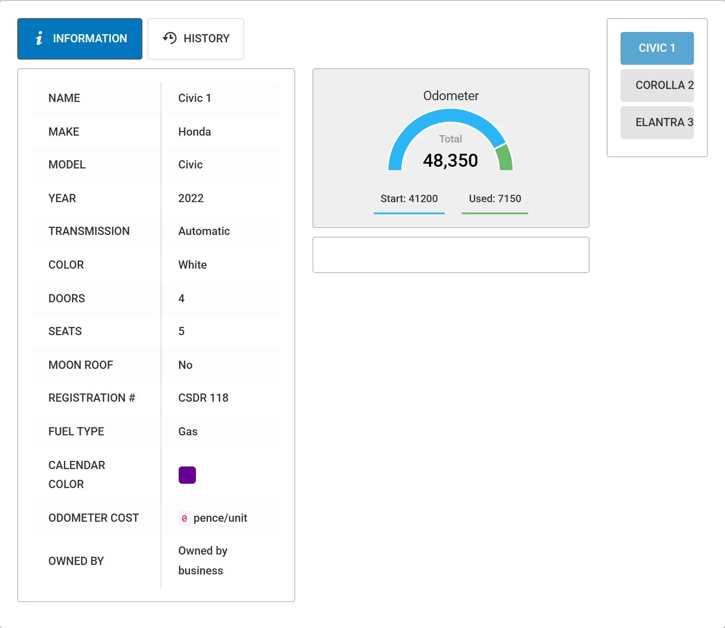This screenshot has height=628, width=725.
Task: Click the MODEL field label
Action: pyautogui.click(x=67, y=165)
